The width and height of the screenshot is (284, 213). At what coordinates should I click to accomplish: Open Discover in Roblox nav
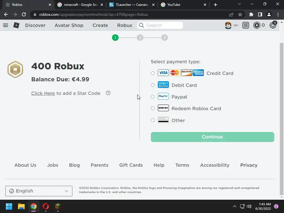coord(35,25)
